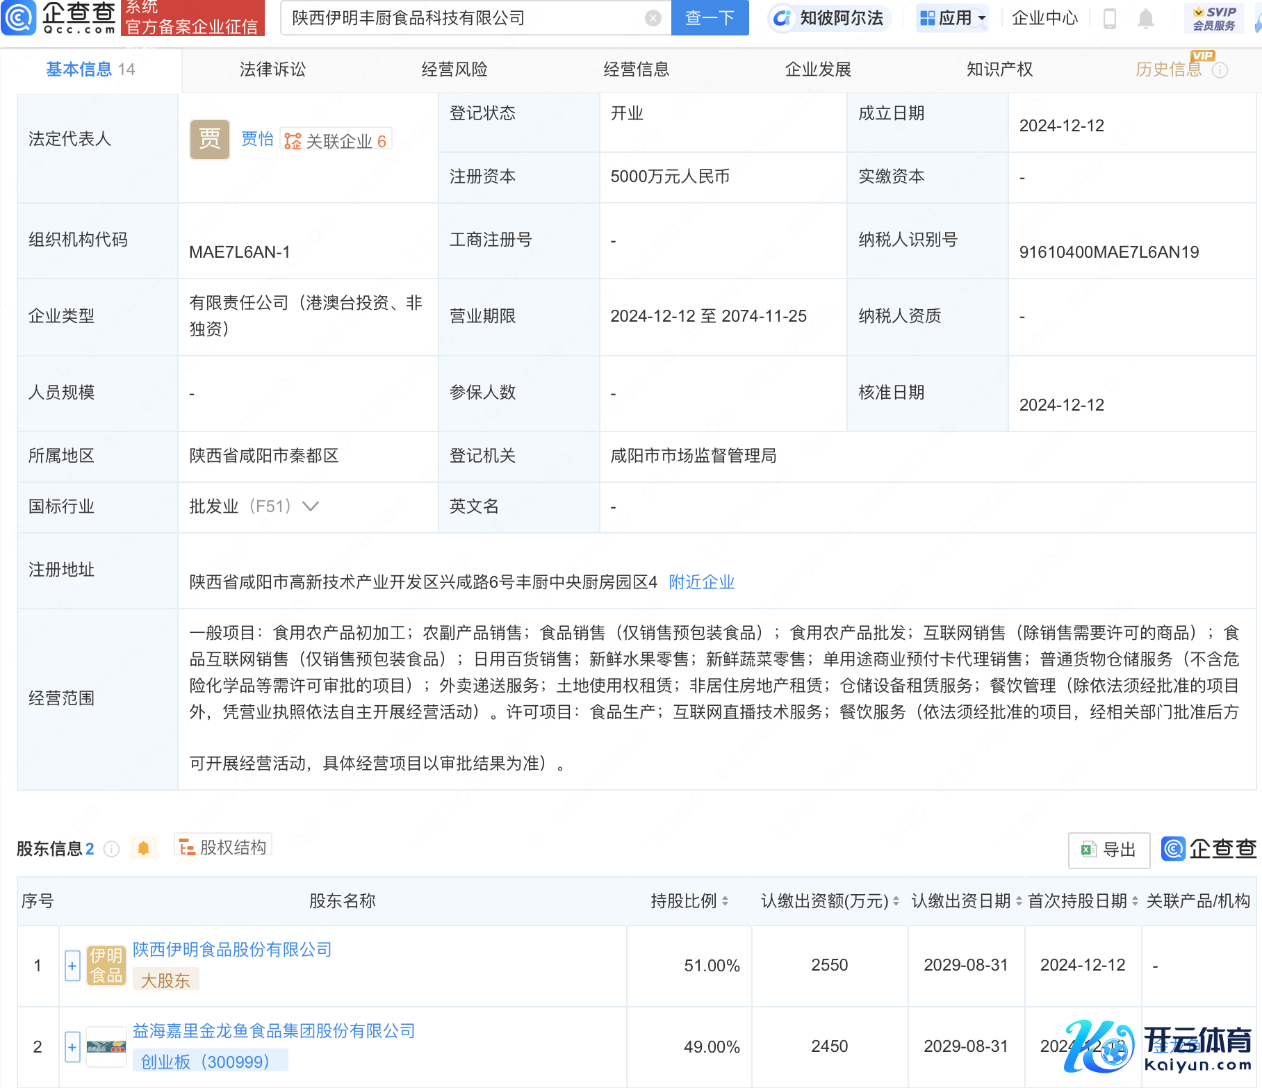Expand shareholder row for 益海嘉里金龙鱼
This screenshot has height=1088, width=1262.
point(72,1047)
